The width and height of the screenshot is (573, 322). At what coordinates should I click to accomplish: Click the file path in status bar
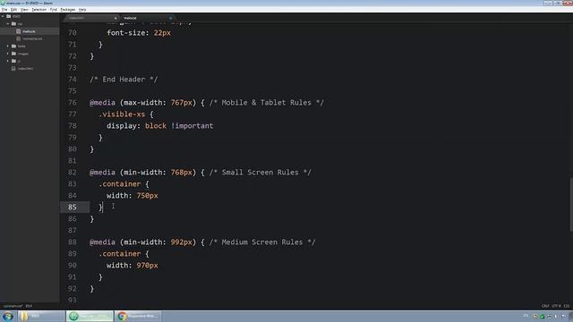(13, 306)
